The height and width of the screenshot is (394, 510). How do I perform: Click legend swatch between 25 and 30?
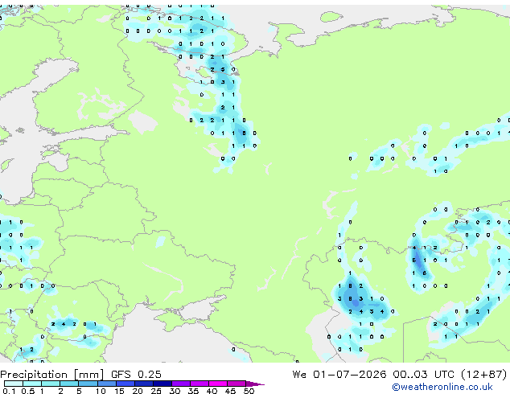pyautogui.click(x=162, y=384)
